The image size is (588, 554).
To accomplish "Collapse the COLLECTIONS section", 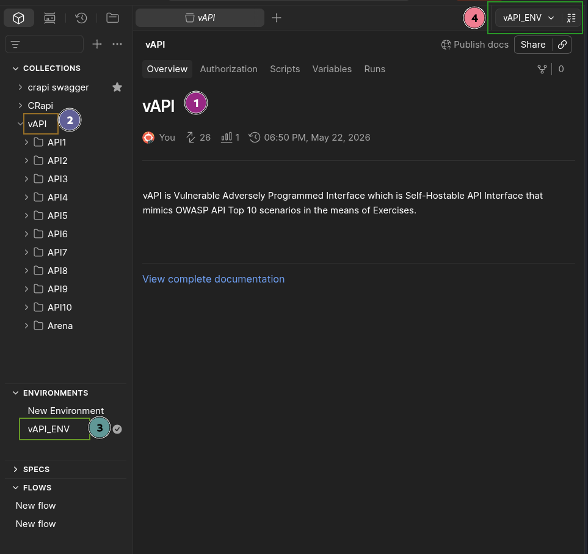I will point(15,68).
